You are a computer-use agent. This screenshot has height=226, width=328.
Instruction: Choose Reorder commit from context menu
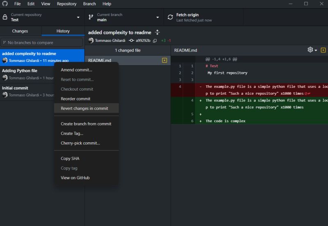click(x=87, y=99)
